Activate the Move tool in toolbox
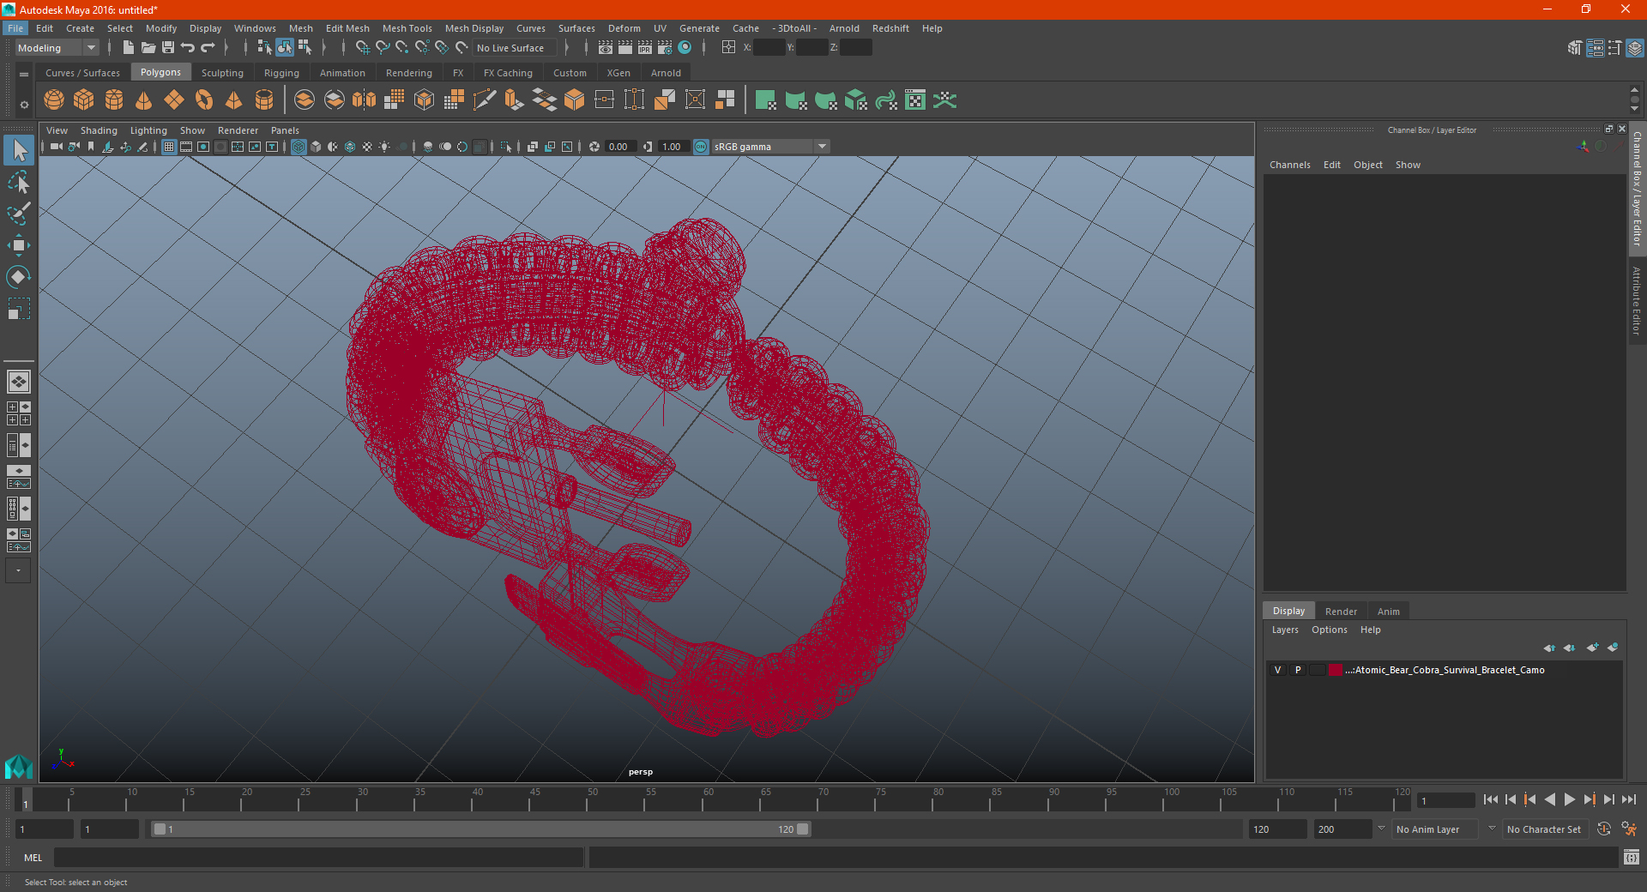Viewport: 1647px width, 892px height. 19,245
